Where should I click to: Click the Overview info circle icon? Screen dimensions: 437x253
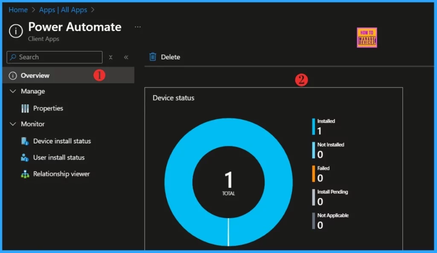click(x=13, y=76)
